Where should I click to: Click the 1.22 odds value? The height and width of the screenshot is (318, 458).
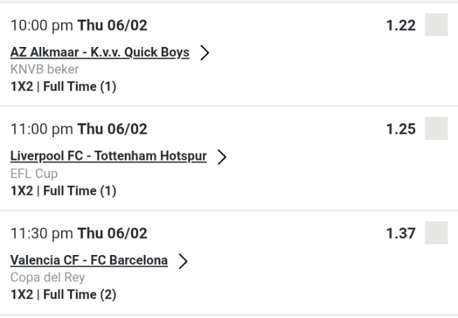click(x=401, y=26)
